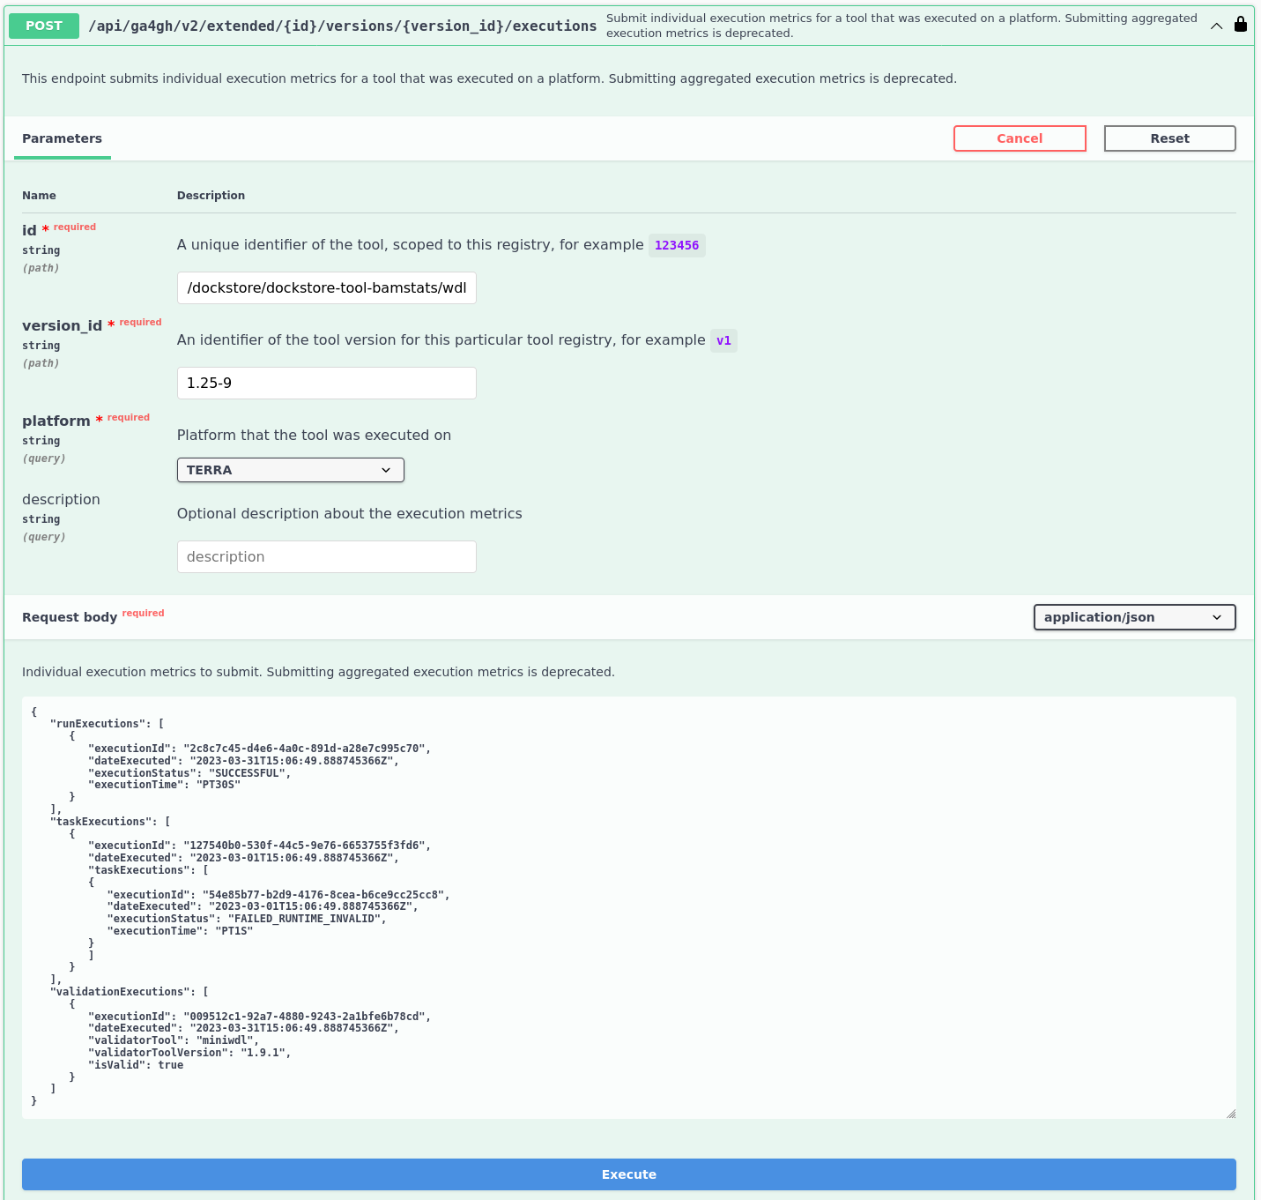Select application/json in the content type selector
This screenshot has width=1261, height=1200.
[x=1134, y=617]
